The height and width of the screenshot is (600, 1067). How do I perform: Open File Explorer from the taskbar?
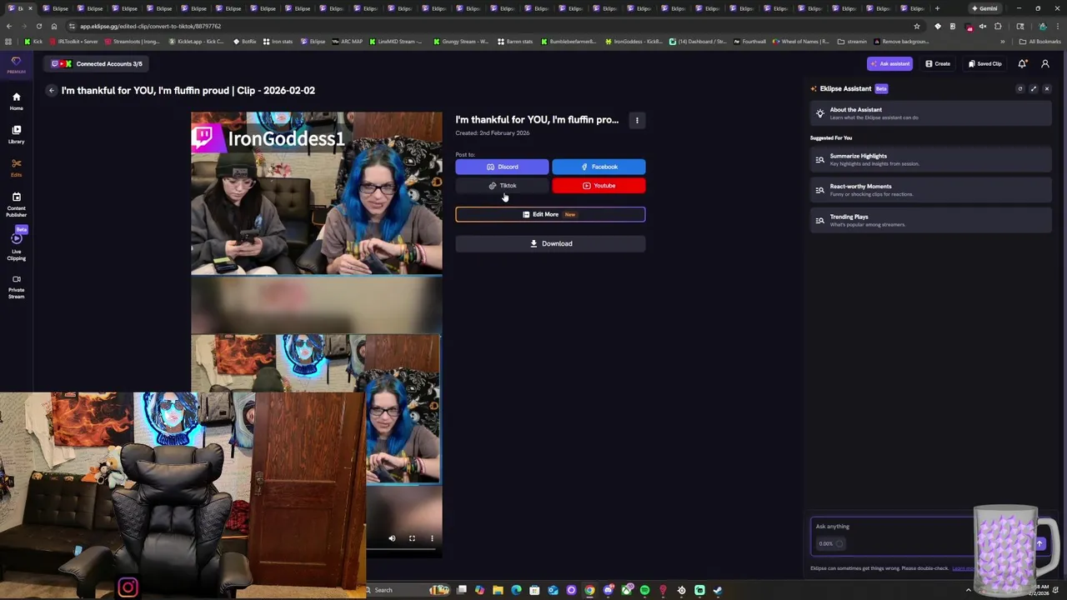pos(498,590)
